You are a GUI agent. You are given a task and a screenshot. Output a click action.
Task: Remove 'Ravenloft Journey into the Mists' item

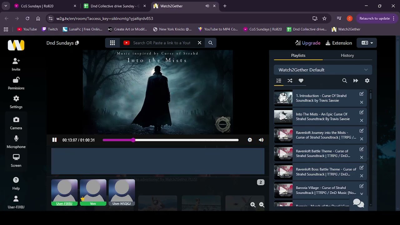[x=362, y=139]
